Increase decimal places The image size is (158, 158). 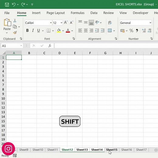pyautogui.click(x=144, y=30)
